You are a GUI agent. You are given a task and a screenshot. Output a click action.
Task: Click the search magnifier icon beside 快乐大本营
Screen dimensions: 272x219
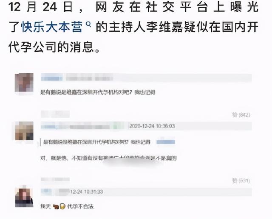(x=88, y=24)
